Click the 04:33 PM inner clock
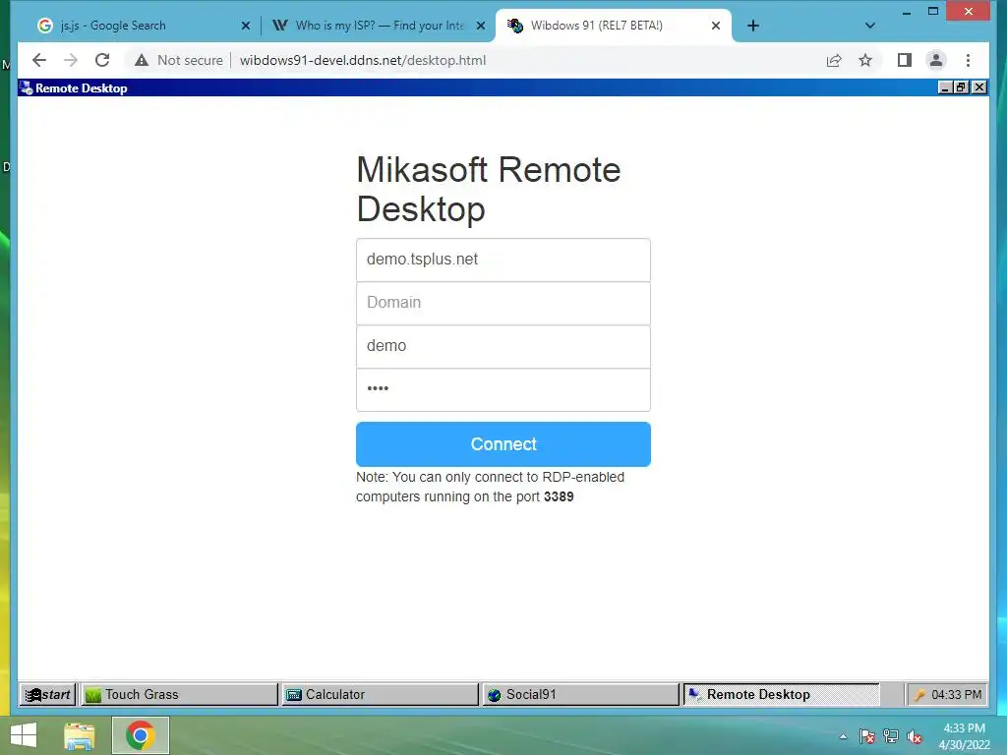 pos(956,695)
